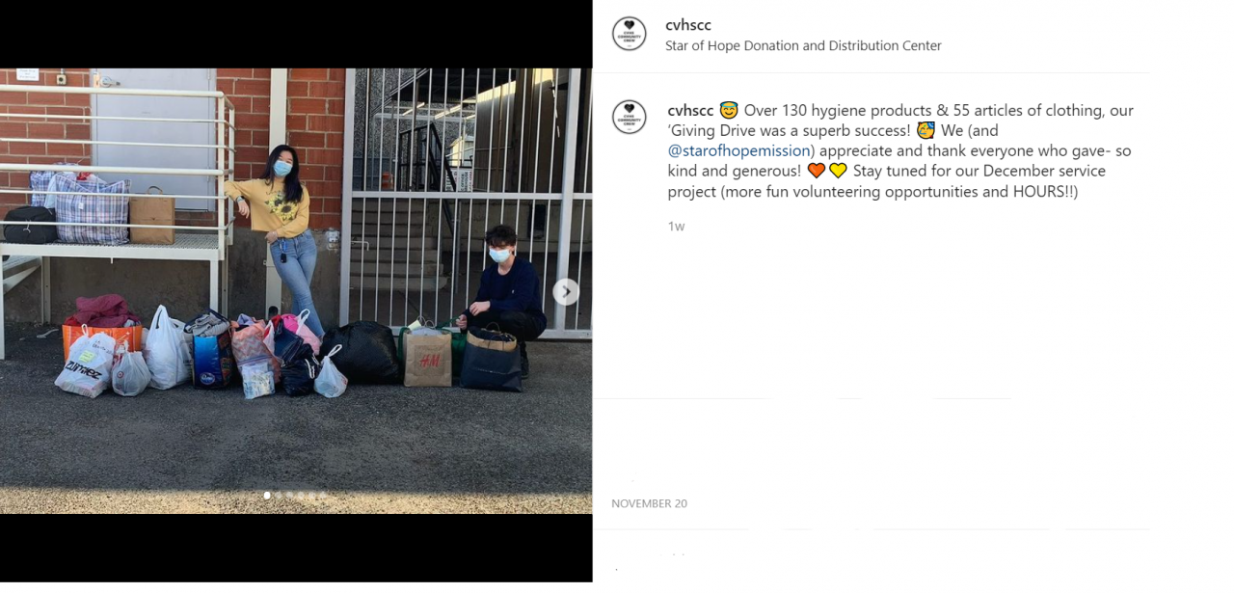1234x593 pixels.
Task: Click the cvhscc avatar beside the caption
Action: (x=630, y=118)
